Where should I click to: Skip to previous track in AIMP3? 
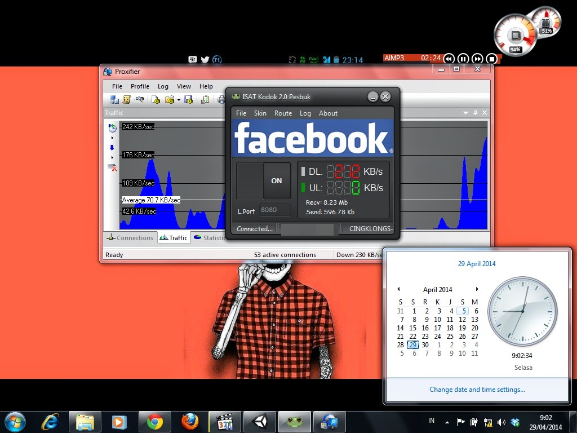pos(449,59)
